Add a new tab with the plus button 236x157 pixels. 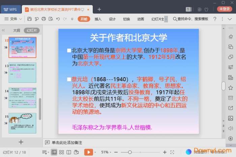pyautogui.click(x=99, y=9)
